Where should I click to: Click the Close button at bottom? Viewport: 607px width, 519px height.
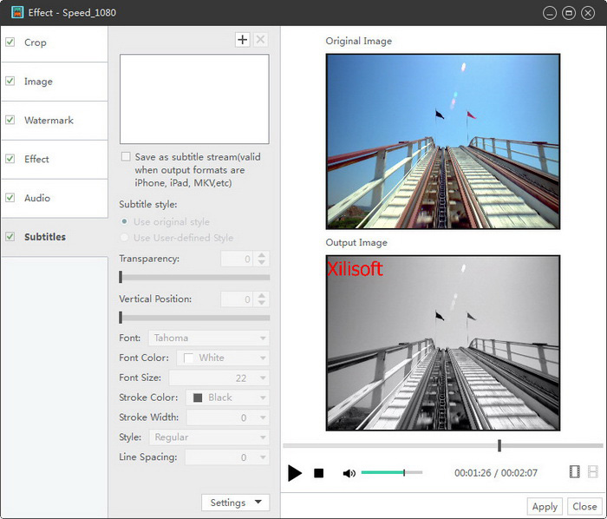point(584,507)
